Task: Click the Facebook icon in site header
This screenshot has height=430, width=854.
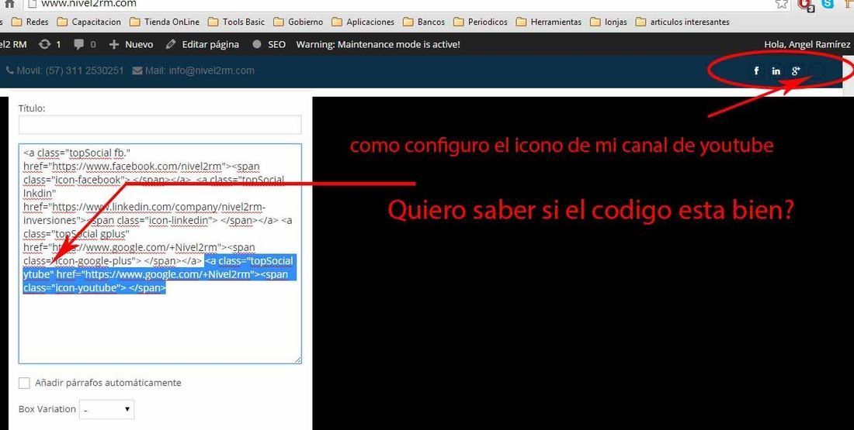Action: (756, 71)
